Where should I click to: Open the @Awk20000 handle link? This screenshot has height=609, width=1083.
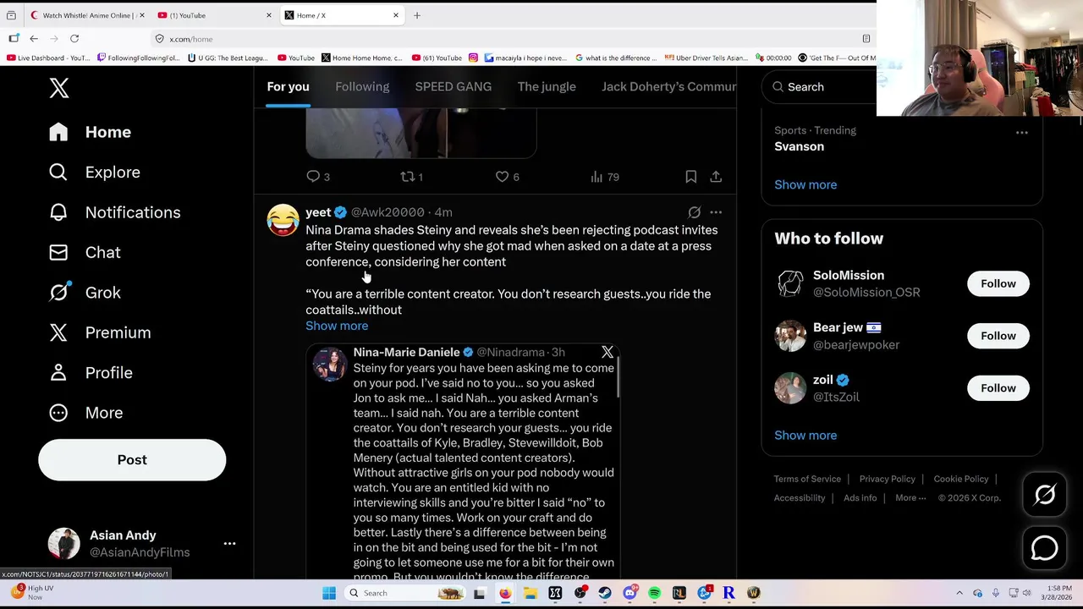tap(388, 212)
